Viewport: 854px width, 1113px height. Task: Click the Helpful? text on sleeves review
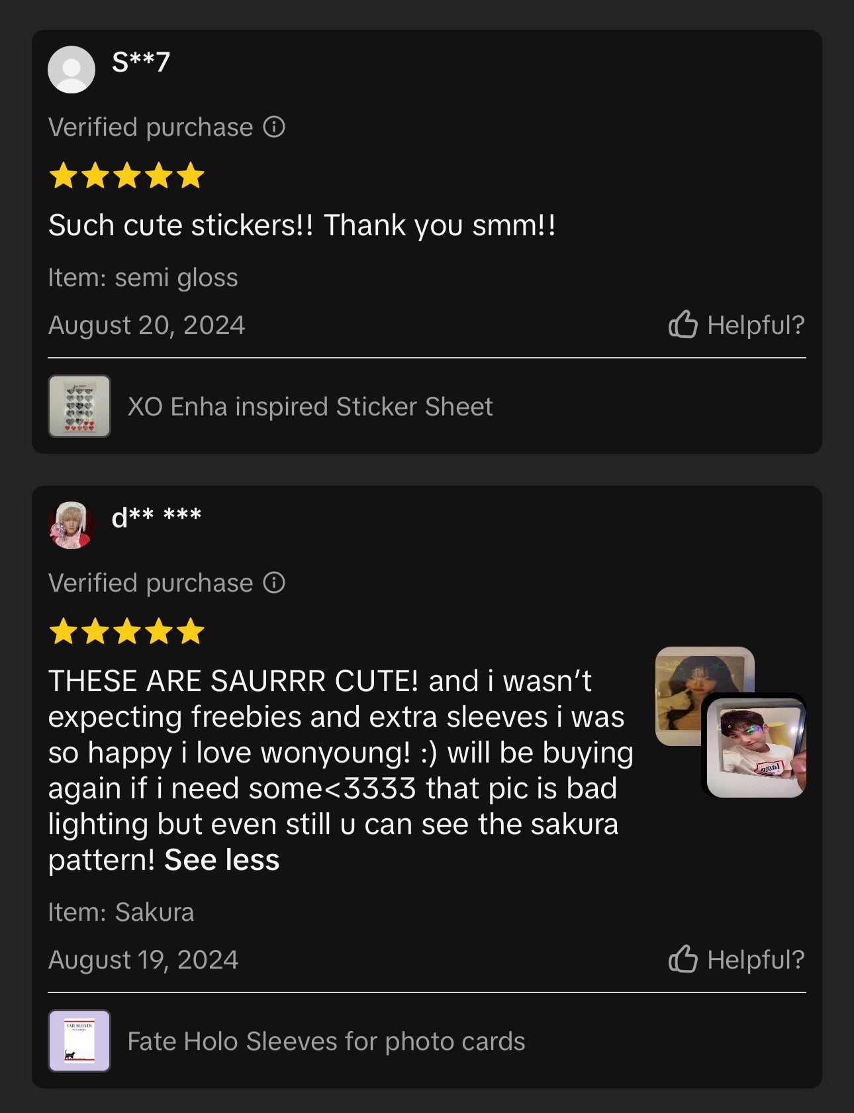[x=756, y=960]
